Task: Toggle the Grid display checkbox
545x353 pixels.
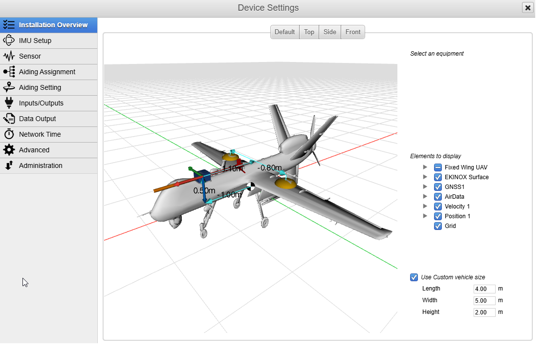Action: 438,226
